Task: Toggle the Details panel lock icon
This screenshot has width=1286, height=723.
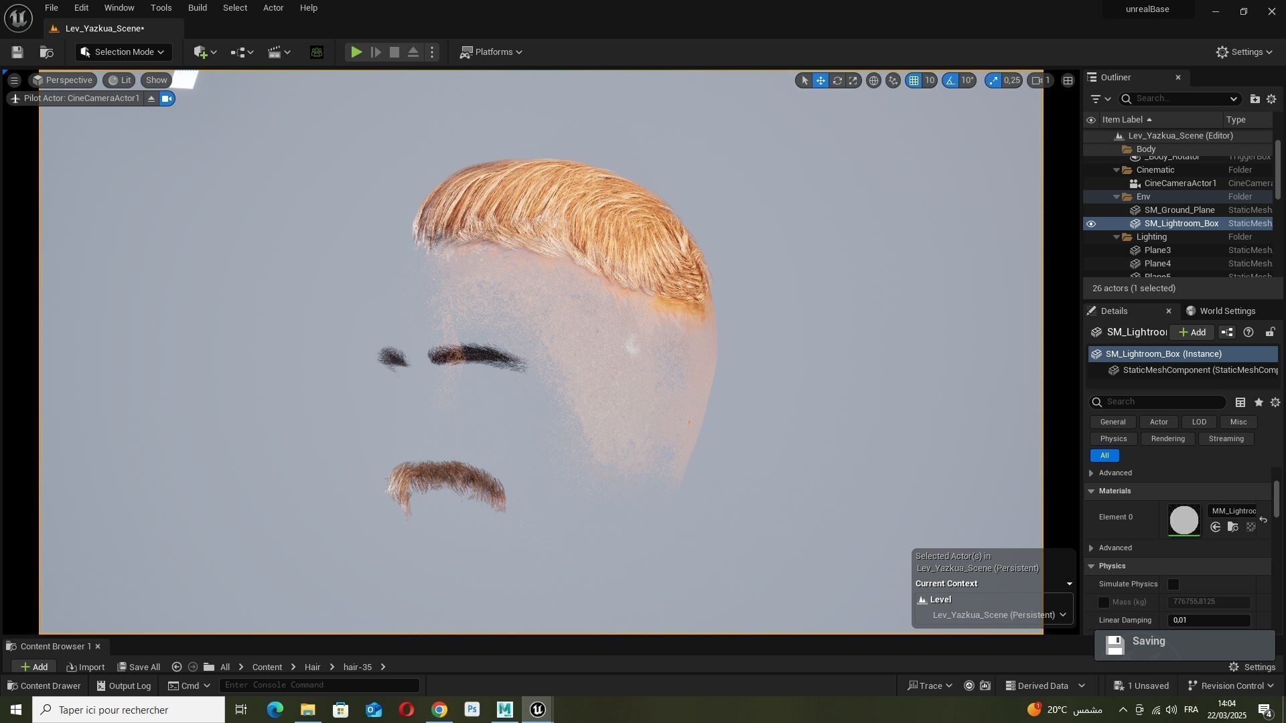Action: tap(1270, 333)
